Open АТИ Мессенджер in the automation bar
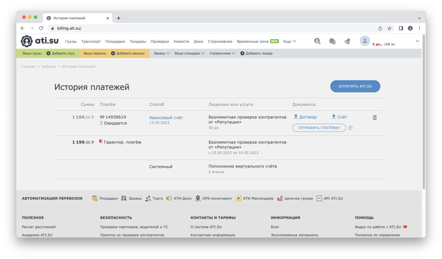 254,198
